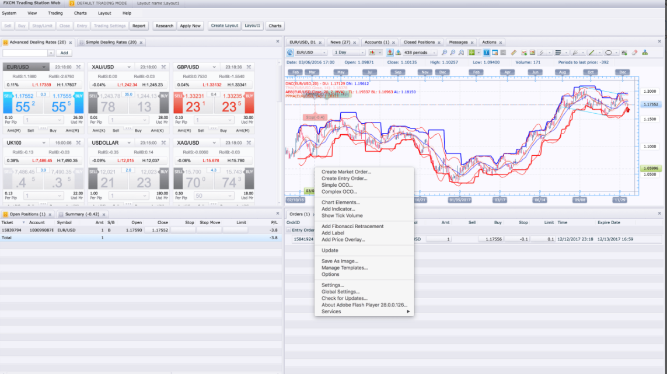Open the Trading menu
The image size is (667, 374).
[55, 13]
